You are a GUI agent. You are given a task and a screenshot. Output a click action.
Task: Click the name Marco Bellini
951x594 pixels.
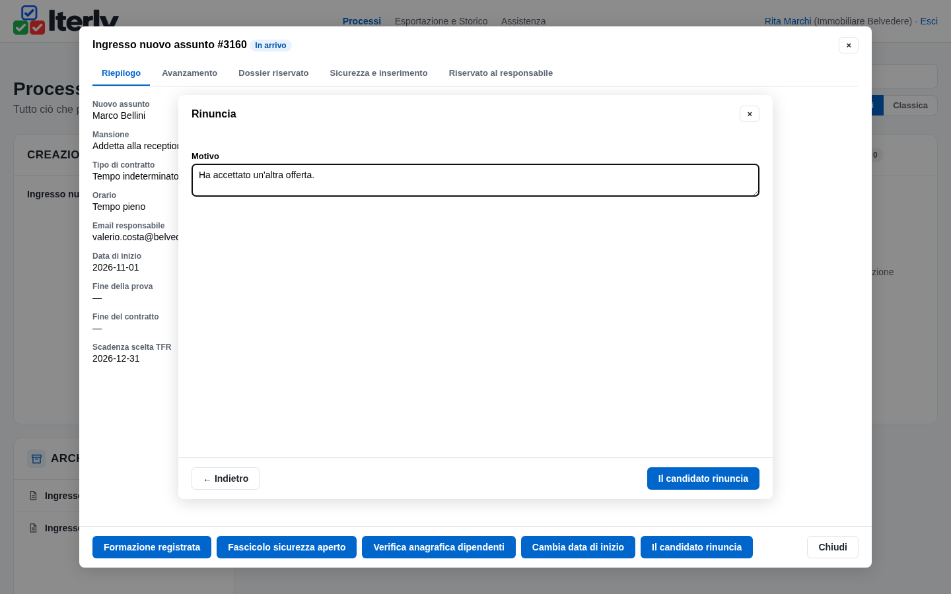(119, 115)
